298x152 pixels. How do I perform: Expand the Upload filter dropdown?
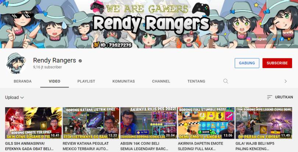click(x=14, y=97)
